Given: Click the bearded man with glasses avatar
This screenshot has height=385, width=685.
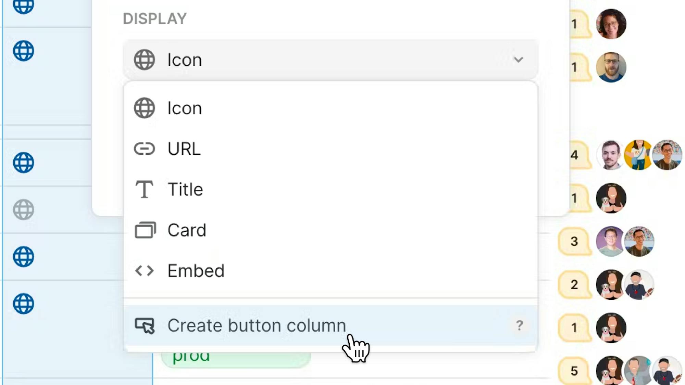Looking at the screenshot, I should [x=611, y=67].
